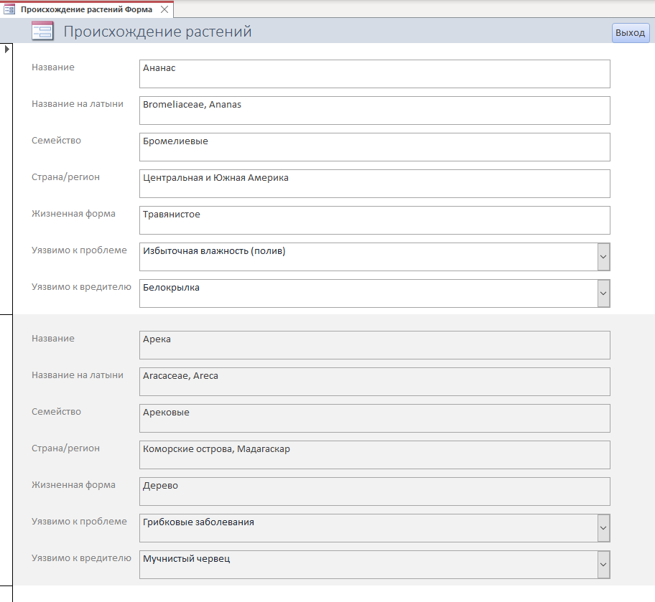
Task: Click the large form logo beside the title
Action: pyautogui.click(x=42, y=31)
